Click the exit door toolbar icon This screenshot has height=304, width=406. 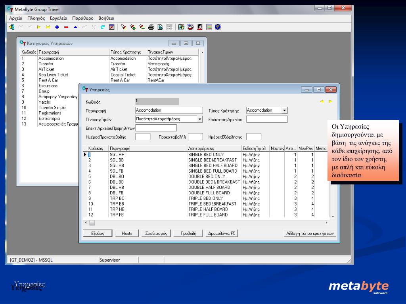pos(11,27)
